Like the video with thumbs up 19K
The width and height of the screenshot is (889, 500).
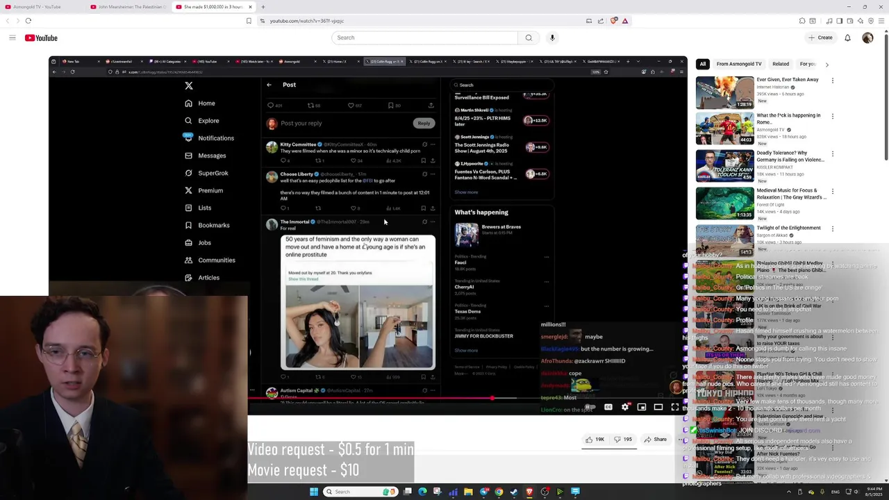click(595, 439)
